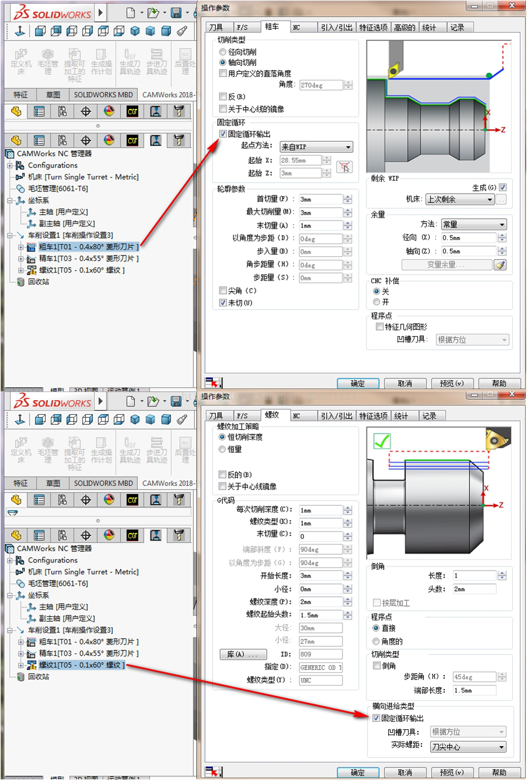Click the pick-start-point icon beside 起始 X field
The image size is (527, 780).
click(345, 167)
